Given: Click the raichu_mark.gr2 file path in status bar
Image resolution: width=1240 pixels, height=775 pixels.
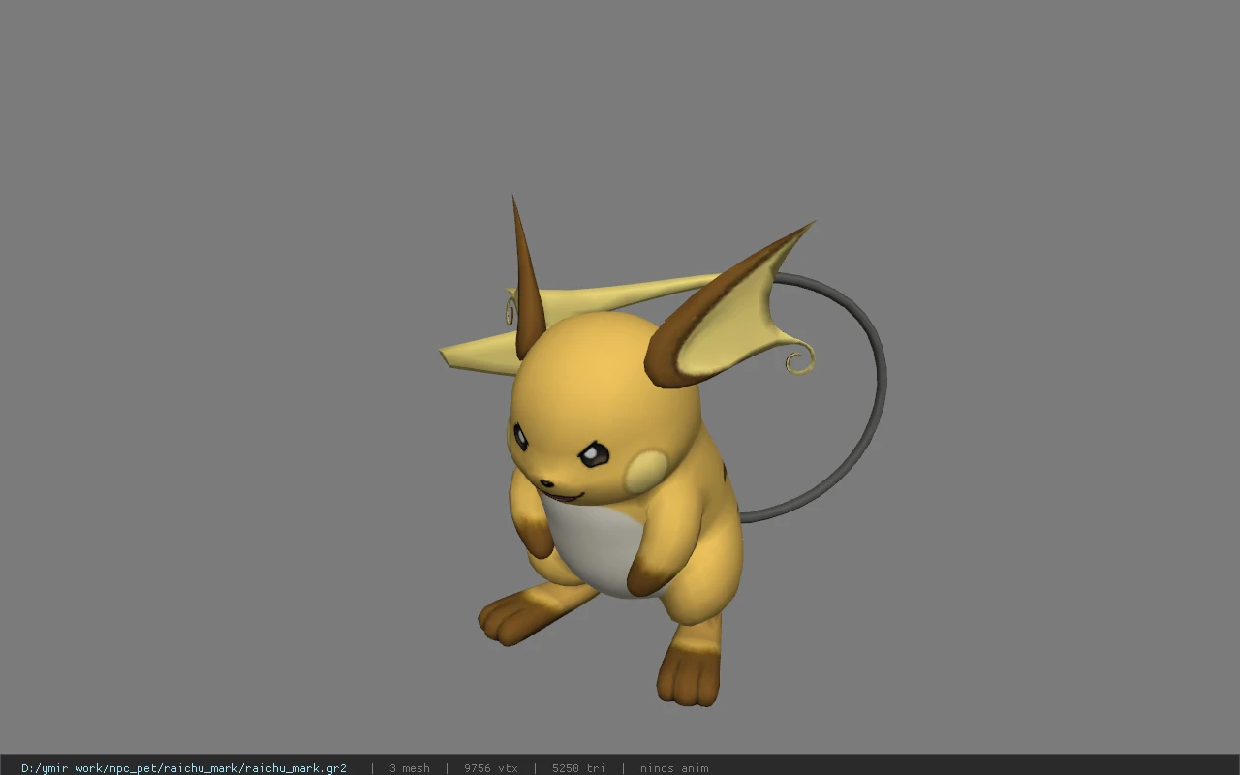Looking at the screenshot, I should click(184, 768).
